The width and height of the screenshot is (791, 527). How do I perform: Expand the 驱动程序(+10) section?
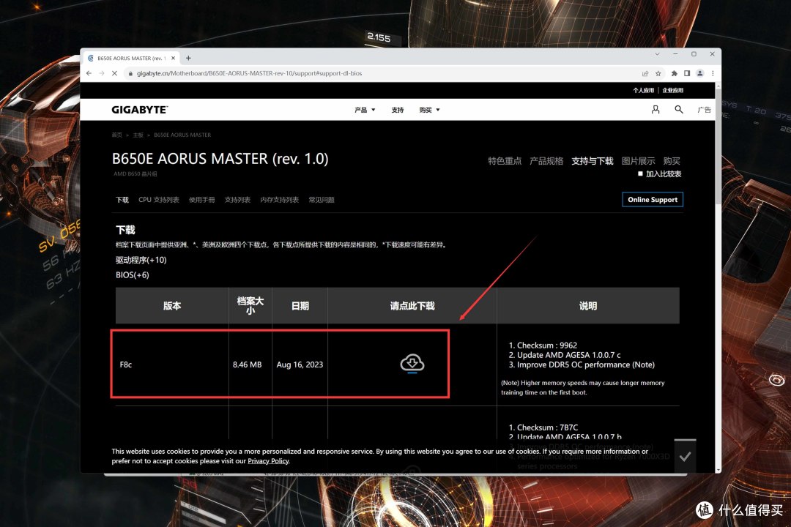tap(141, 260)
